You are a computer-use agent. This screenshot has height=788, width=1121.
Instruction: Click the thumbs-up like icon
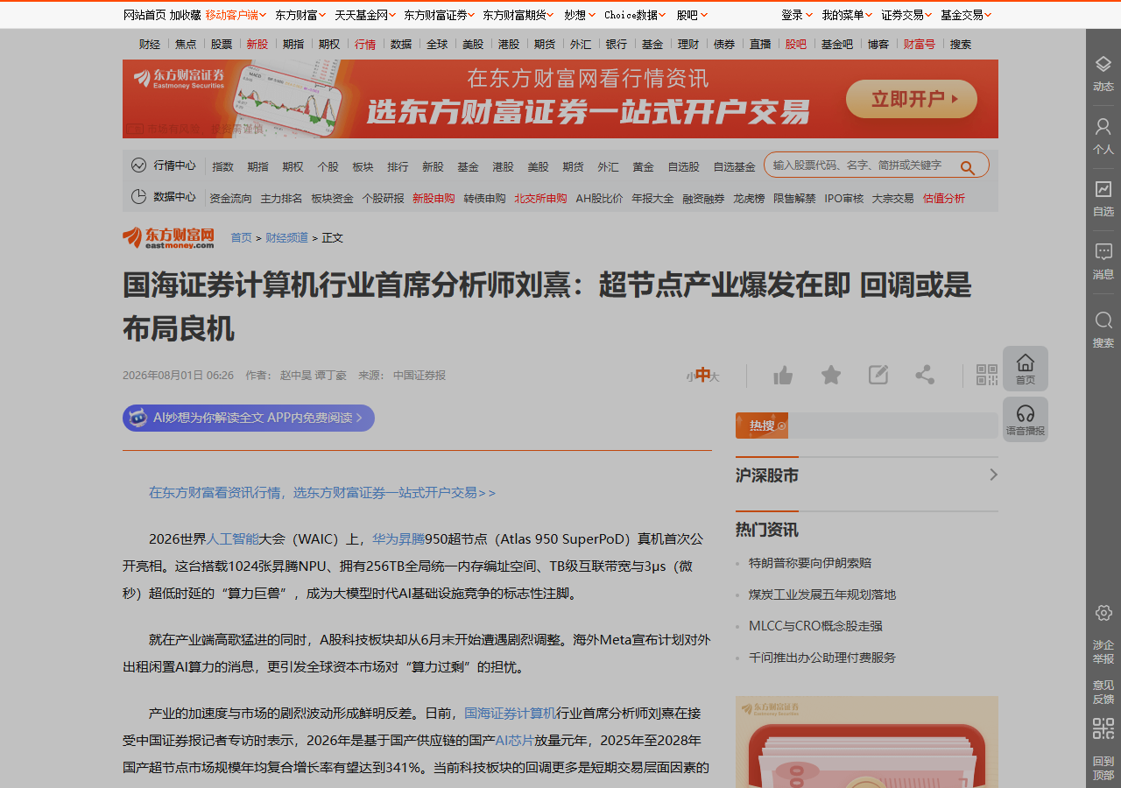(783, 376)
